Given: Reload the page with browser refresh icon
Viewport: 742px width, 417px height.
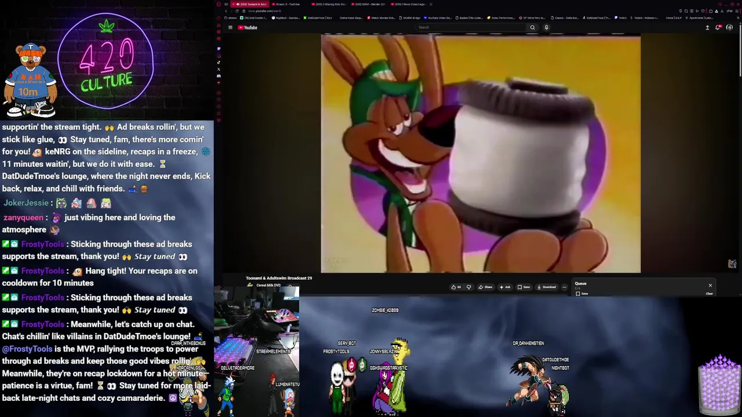Looking at the screenshot, I should (237, 11).
